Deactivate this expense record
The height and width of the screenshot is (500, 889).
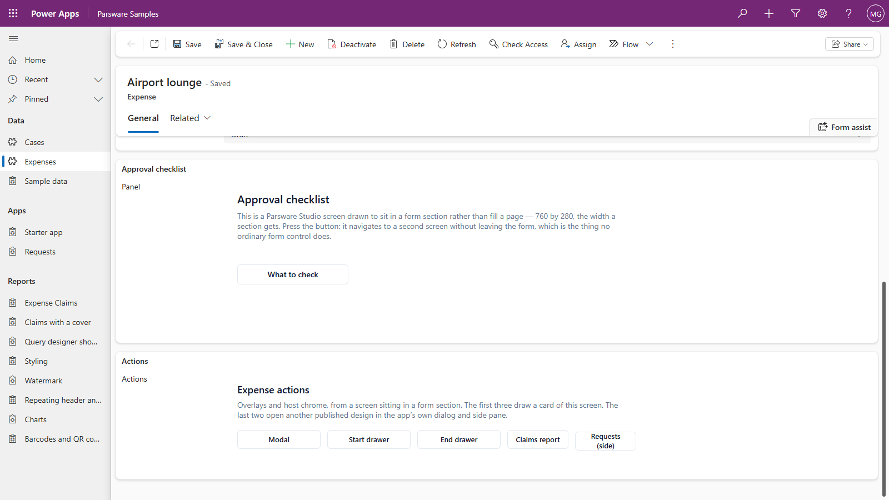[x=352, y=44]
